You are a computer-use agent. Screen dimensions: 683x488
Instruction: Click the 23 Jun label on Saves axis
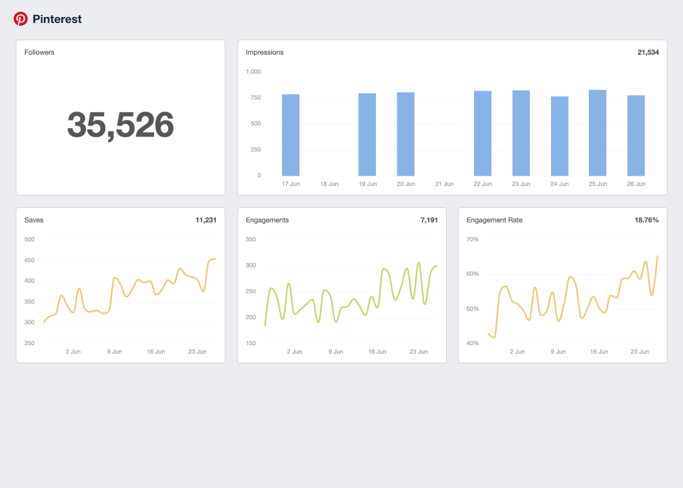197,352
